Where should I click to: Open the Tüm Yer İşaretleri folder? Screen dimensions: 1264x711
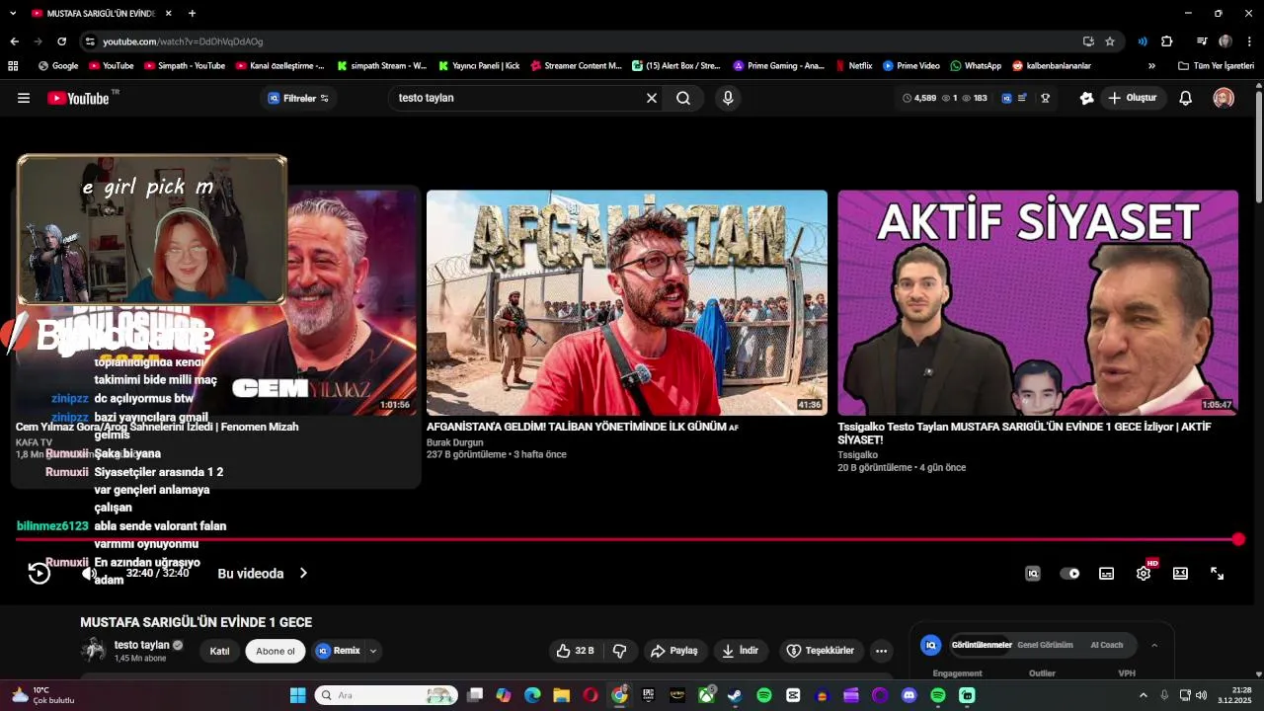point(1216,66)
